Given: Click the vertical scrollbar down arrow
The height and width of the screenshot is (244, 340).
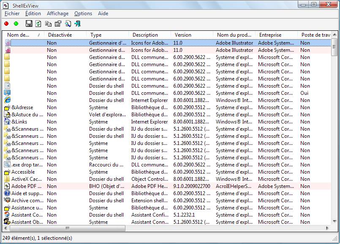Looking at the screenshot, I should click(x=335, y=221).
